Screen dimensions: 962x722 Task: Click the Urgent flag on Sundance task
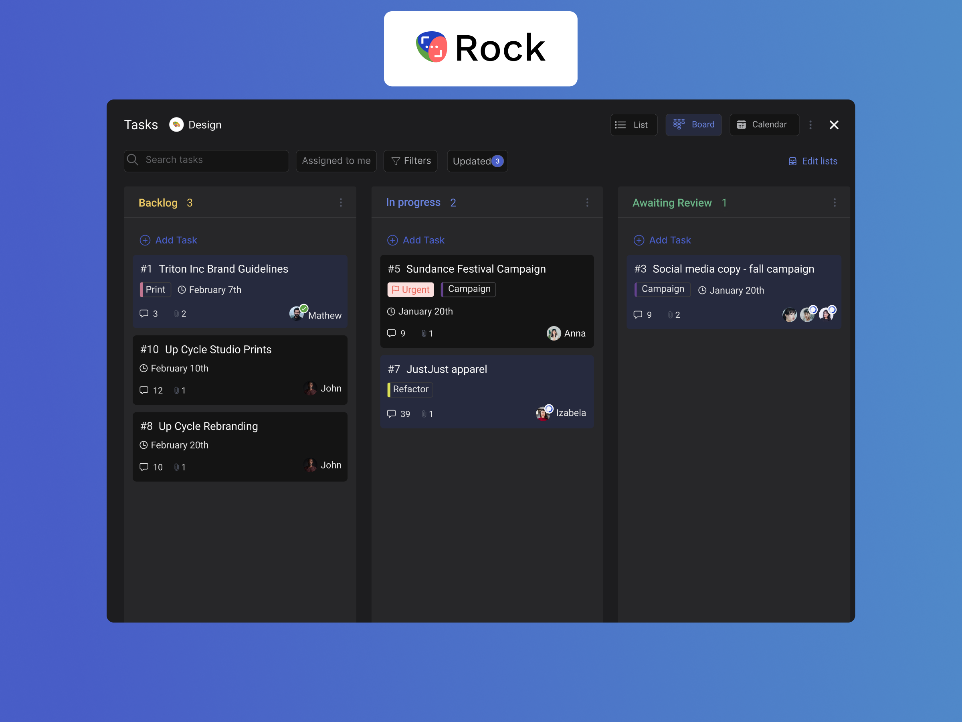coord(410,290)
